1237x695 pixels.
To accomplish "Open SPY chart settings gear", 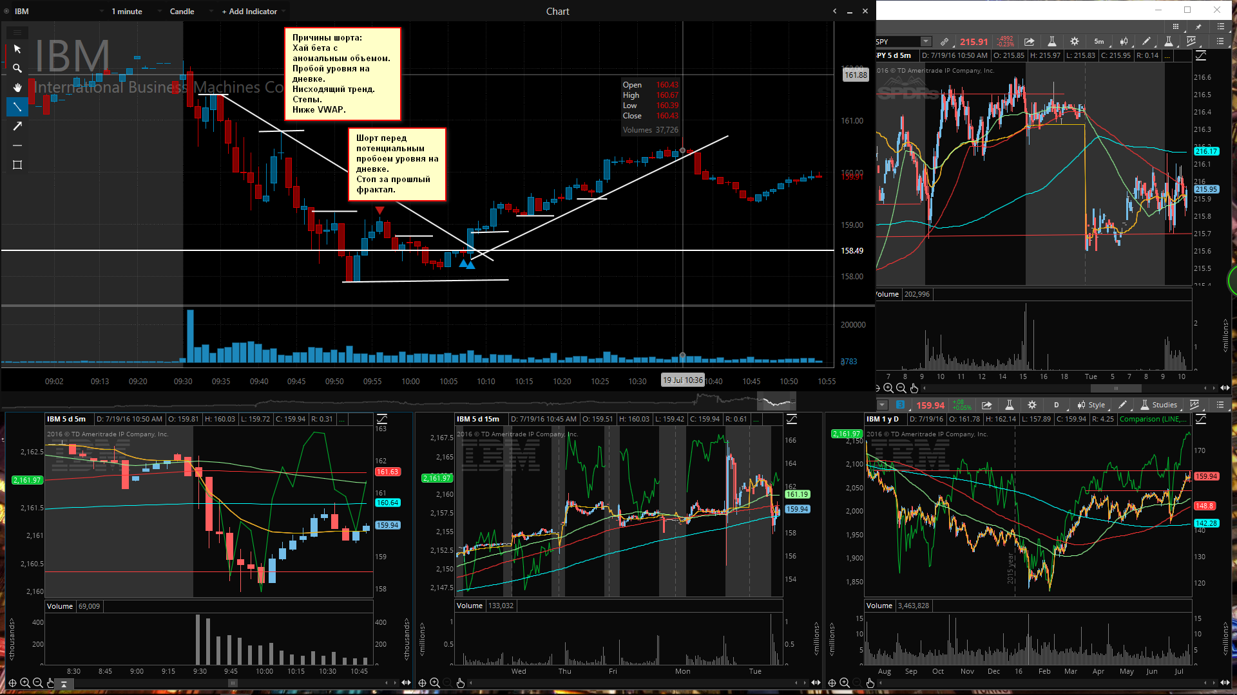I will point(1074,41).
